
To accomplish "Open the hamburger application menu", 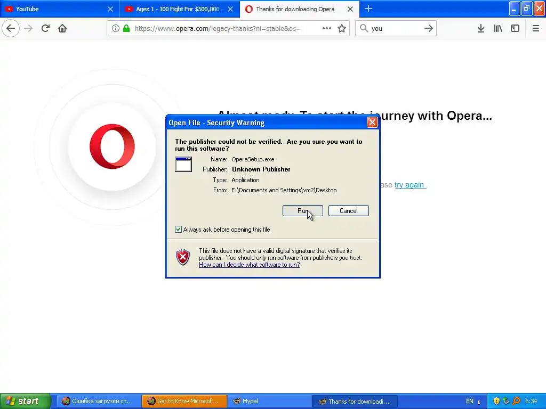I will click(536, 28).
